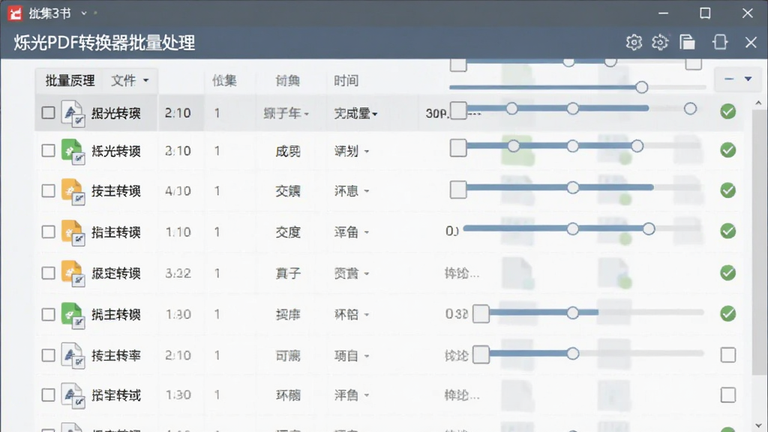Open time-column dropdown in 4:10 row
Viewport: 768px width, 432px height.
(351, 191)
